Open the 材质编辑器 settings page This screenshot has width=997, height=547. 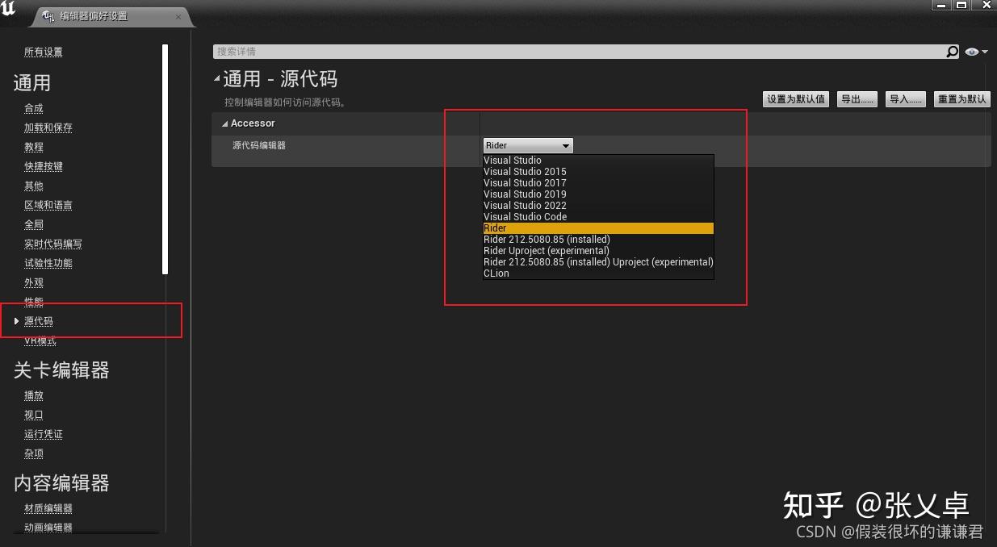(48, 508)
